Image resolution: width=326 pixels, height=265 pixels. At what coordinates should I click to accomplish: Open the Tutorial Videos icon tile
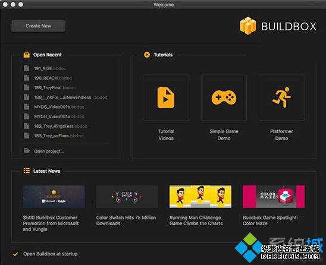point(166,97)
